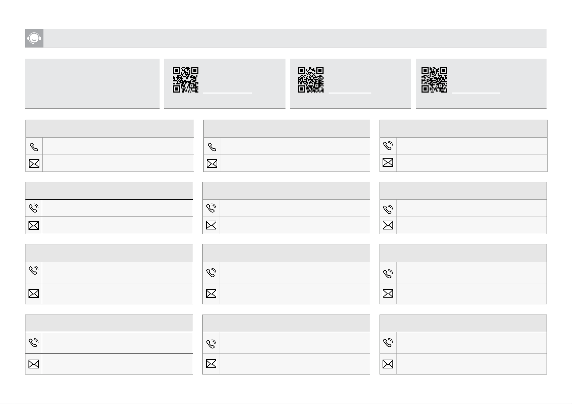Click ringing phone icon in first row's last card
The image size is (572, 404).
point(388,145)
